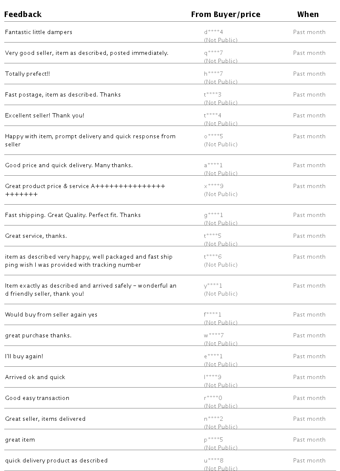Click buyer w****7 username
The image size is (340, 471).
tap(213, 335)
